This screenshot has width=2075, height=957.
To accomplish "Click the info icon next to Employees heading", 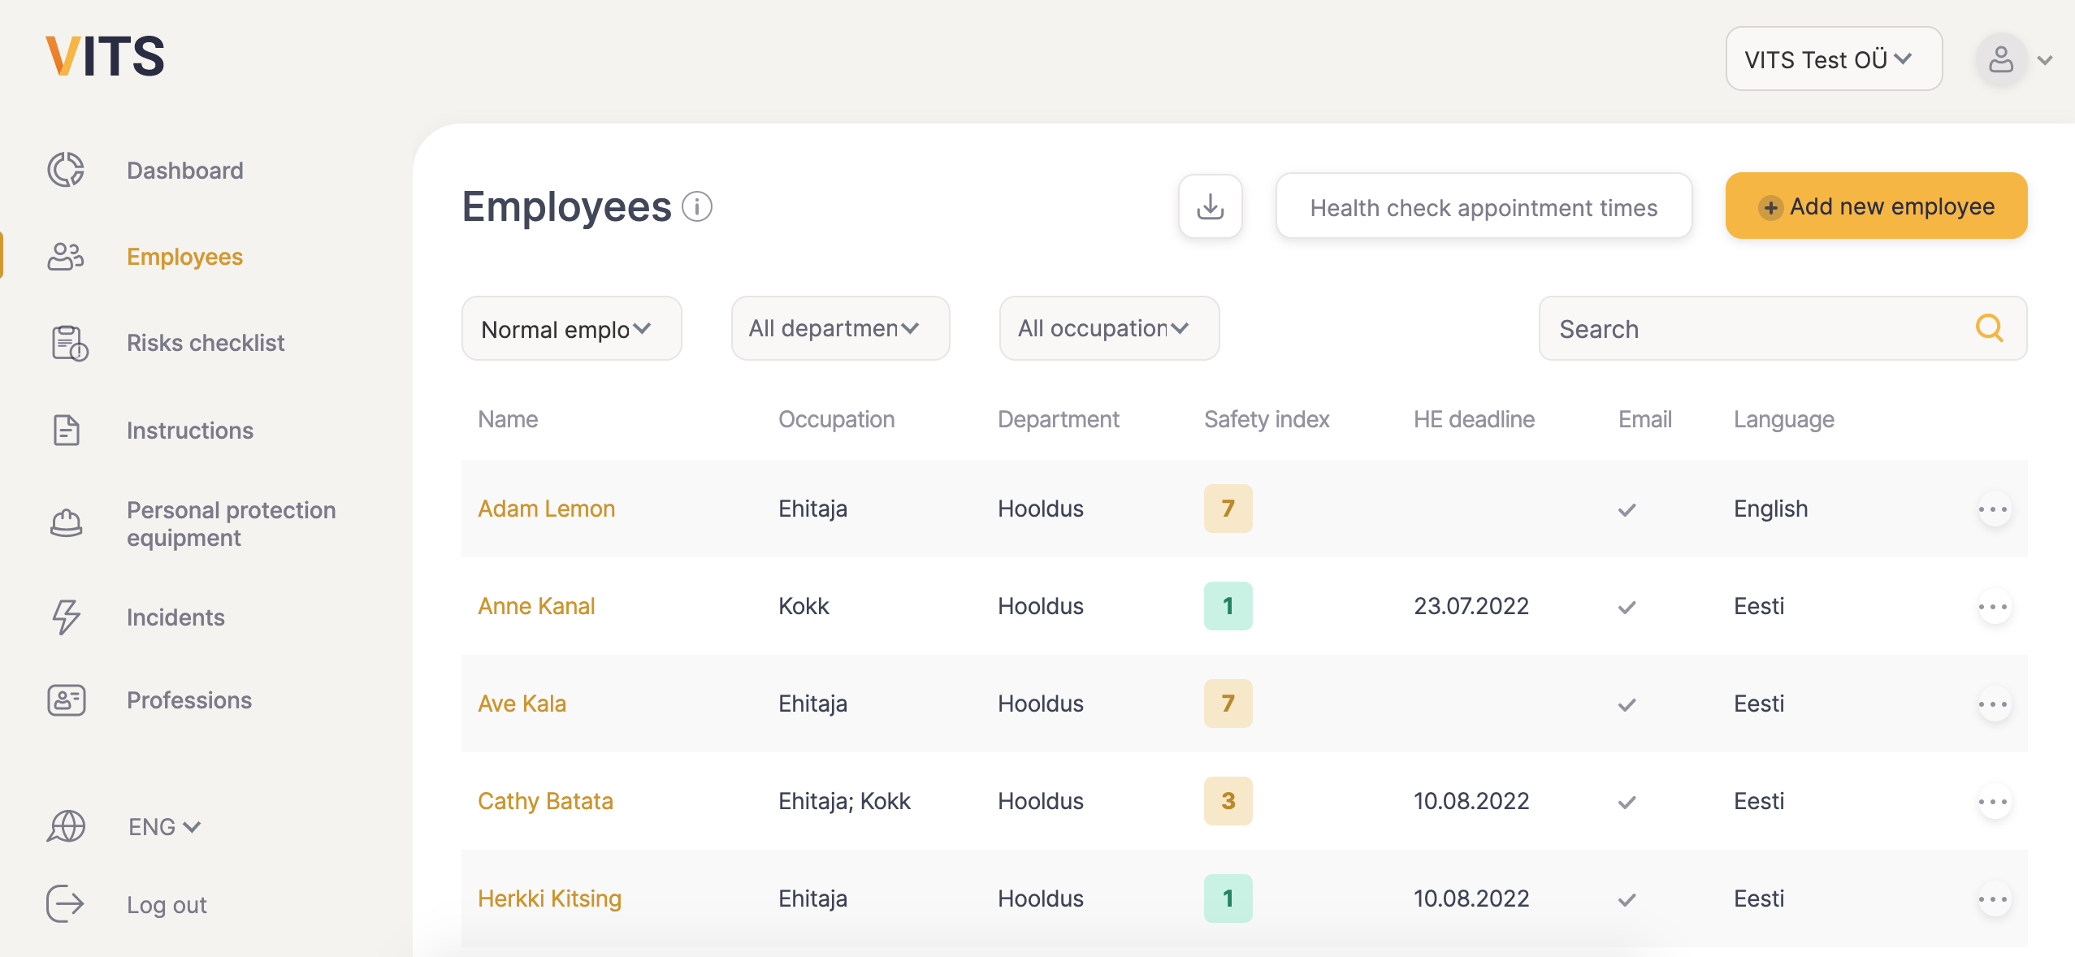I will click(696, 207).
